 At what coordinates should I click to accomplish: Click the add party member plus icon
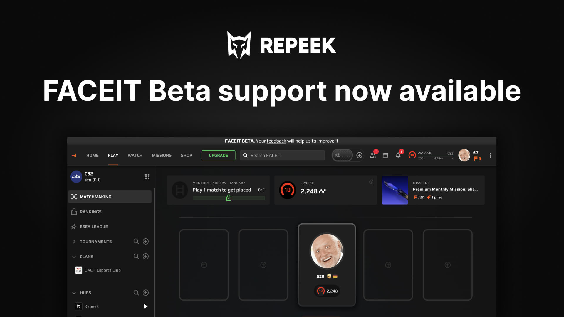360,155
